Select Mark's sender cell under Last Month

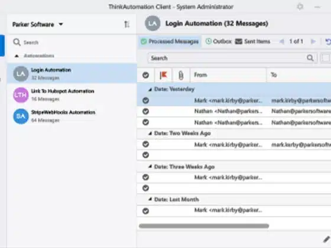click(228, 210)
